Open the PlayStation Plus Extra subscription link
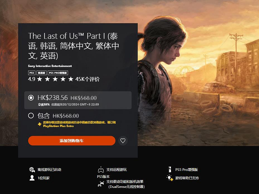259x194 pixels. click(58, 126)
